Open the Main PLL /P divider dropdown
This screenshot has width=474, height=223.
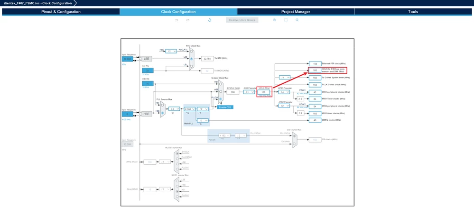(x=203, y=109)
